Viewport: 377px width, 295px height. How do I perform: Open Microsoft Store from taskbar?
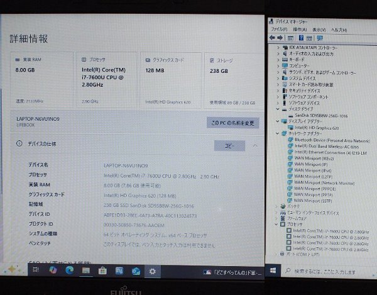[102, 270]
